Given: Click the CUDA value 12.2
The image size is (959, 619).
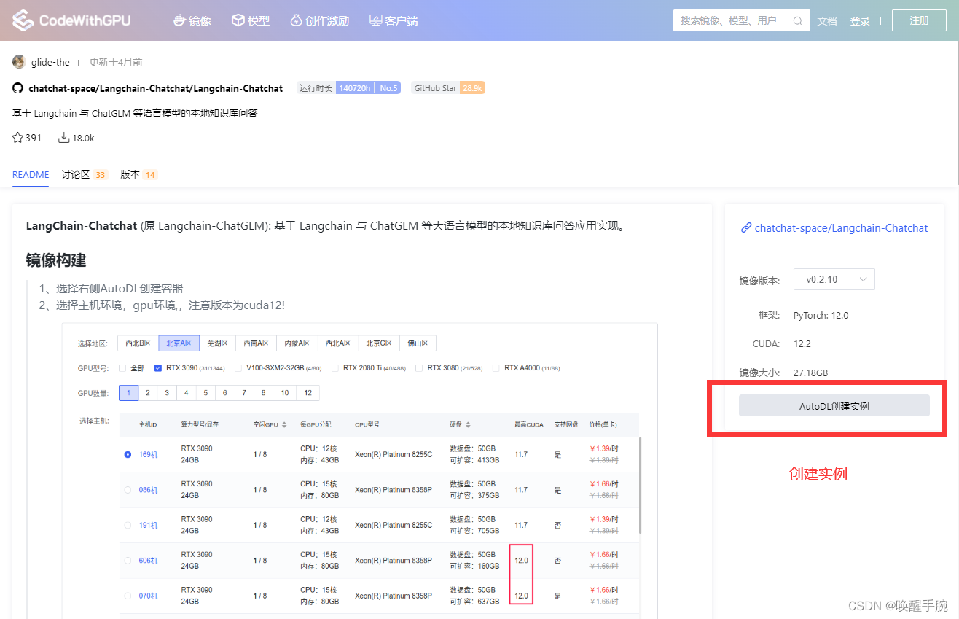Looking at the screenshot, I should click(802, 343).
